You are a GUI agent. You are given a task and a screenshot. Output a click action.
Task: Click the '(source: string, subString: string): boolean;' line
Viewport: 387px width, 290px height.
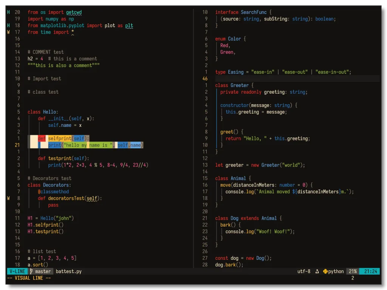[x=278, y=19]
